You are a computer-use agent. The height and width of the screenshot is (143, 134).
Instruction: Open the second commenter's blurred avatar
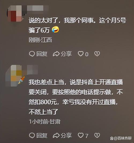[x=14, y=76]
